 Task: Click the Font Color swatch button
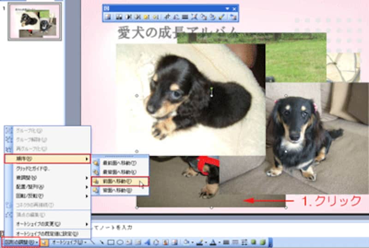pyautogui.click(x=214, y=242)
